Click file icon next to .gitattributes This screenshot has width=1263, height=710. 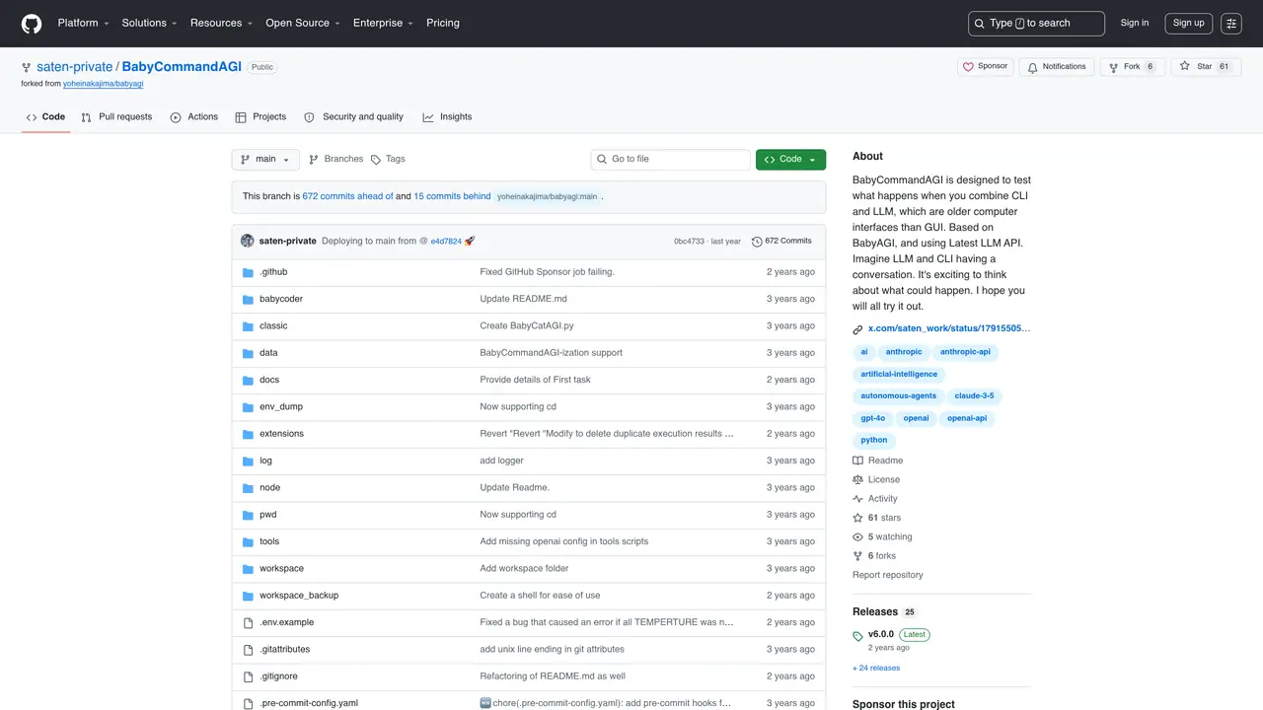[249, 650]
